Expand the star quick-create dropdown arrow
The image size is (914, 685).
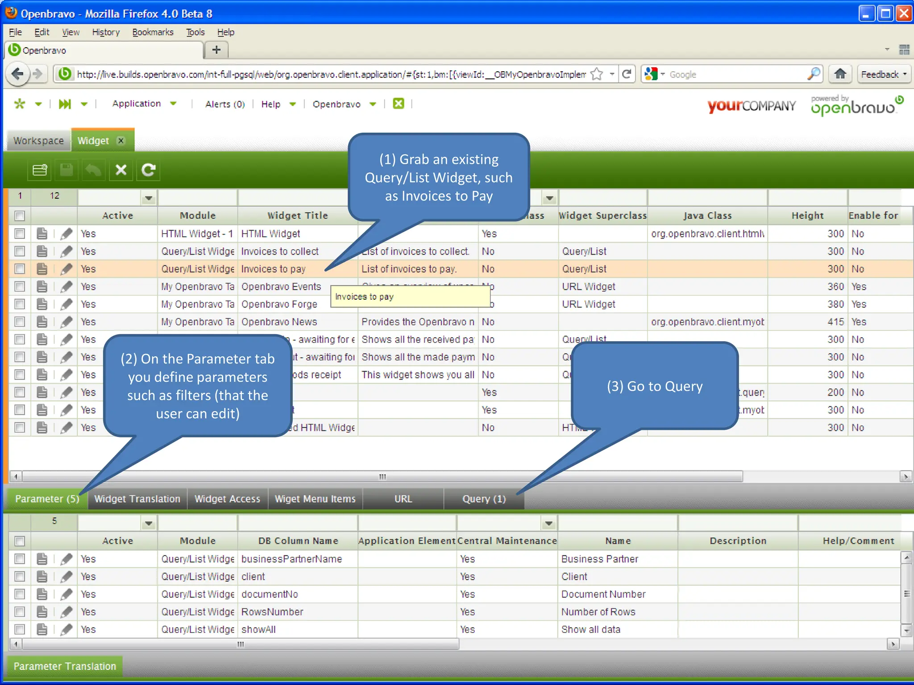tap(38, 104)
